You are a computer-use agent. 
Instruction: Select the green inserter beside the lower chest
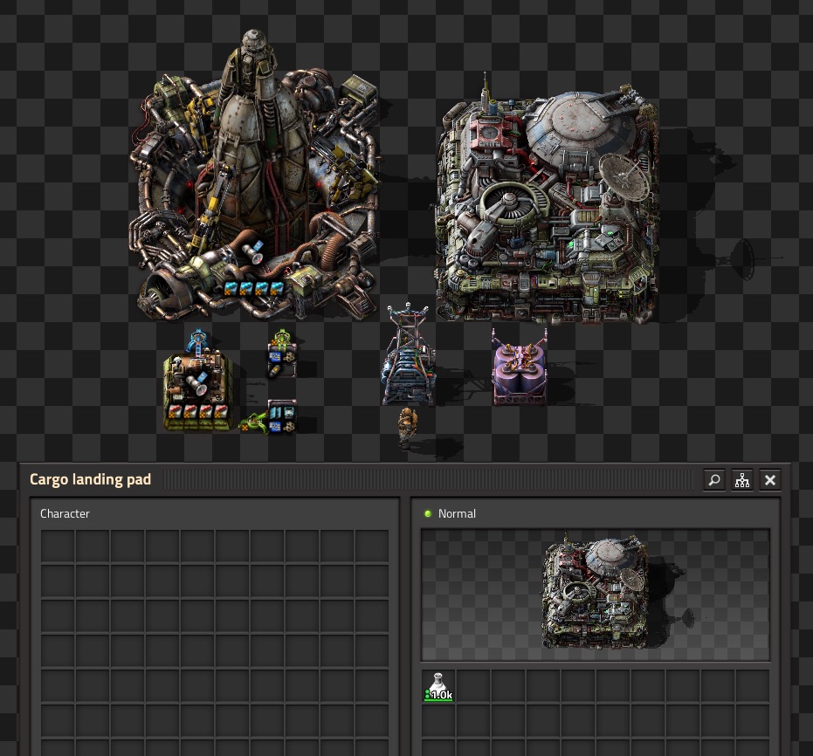tap(253, 422)
